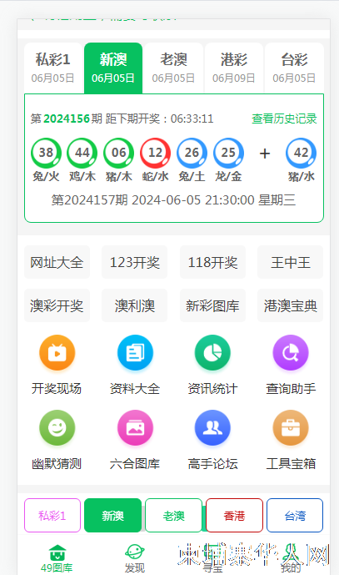Switch to the 新澳 lottery tab
Image resolution: width=339 pixels, height=575 pixels.
113,68
